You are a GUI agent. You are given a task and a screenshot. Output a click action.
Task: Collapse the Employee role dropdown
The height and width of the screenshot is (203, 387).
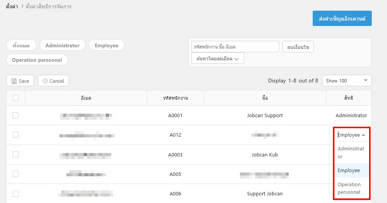(351, 135)
